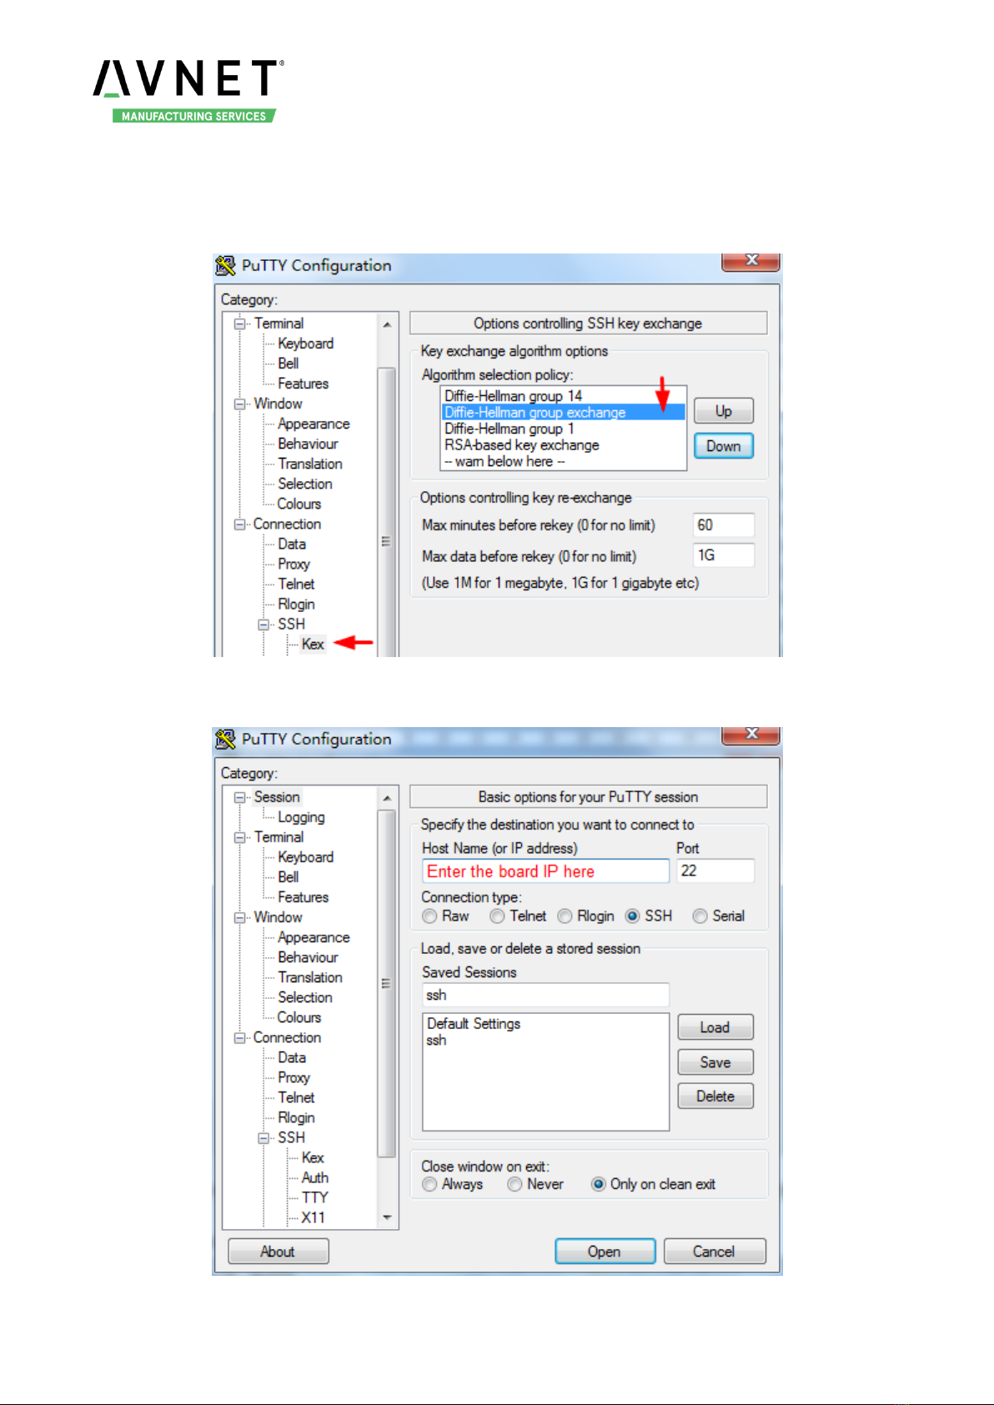994x1405 pixels.
Task: Open Keyboard category in upper window
Action: [305, 344]
